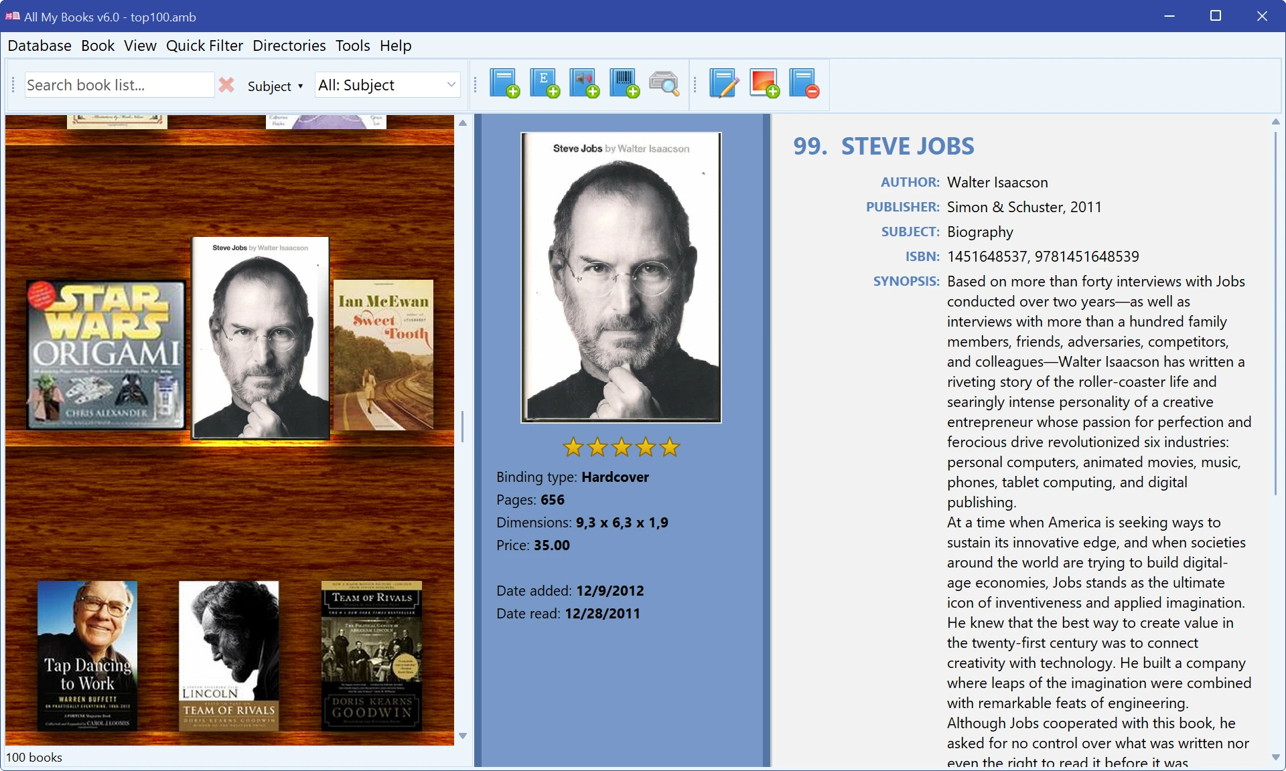The height and width of the screenshot is (771, 1286).
Task: Click the Binding type Hardcover text
Action: pyautogui.click(x=573, y=477)
